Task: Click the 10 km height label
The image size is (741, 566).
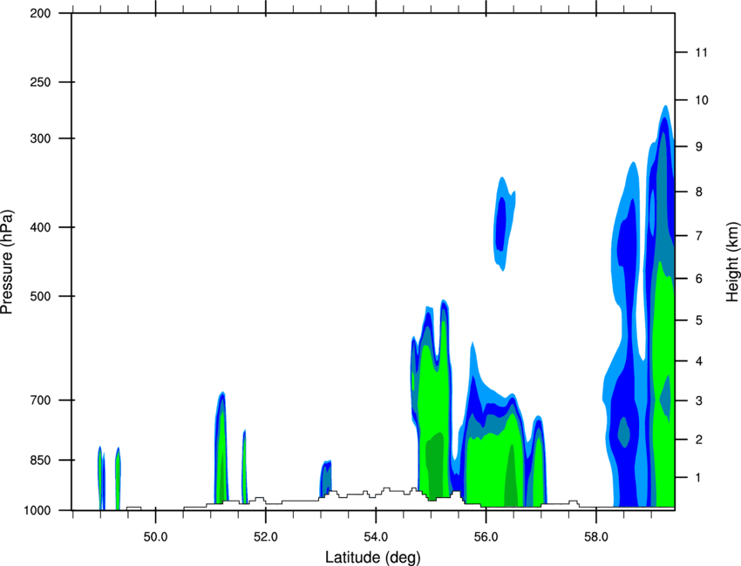Action: tap(701, 100)
